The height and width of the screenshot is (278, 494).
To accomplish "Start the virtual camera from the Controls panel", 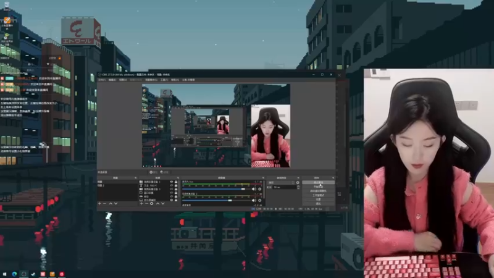I will (x=318, y=191).
